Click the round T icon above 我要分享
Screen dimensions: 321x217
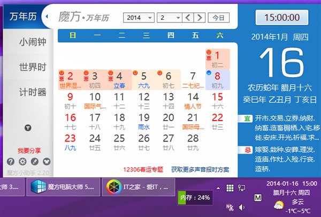(28, 128)
